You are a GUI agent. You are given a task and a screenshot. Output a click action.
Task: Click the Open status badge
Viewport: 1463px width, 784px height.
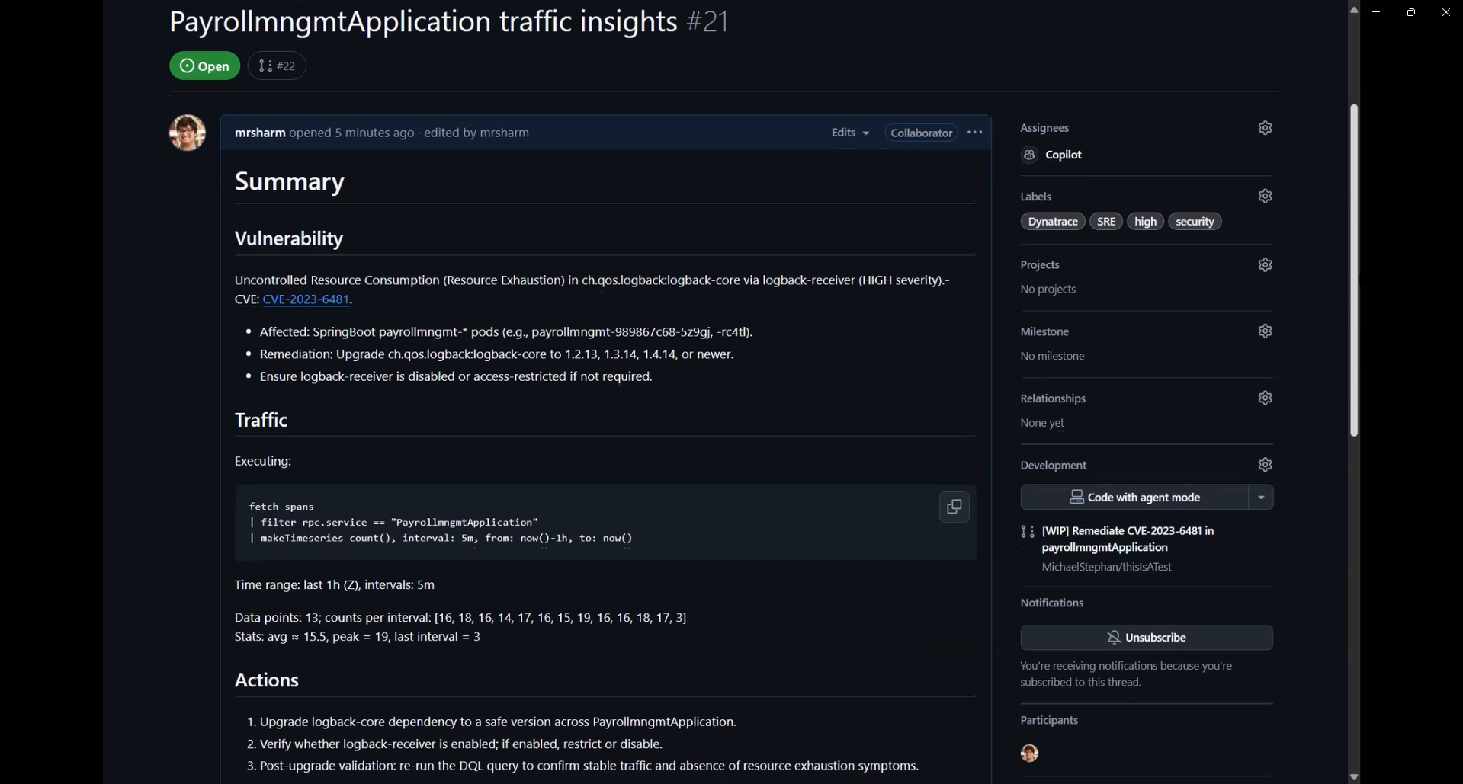tap(204, 66)
